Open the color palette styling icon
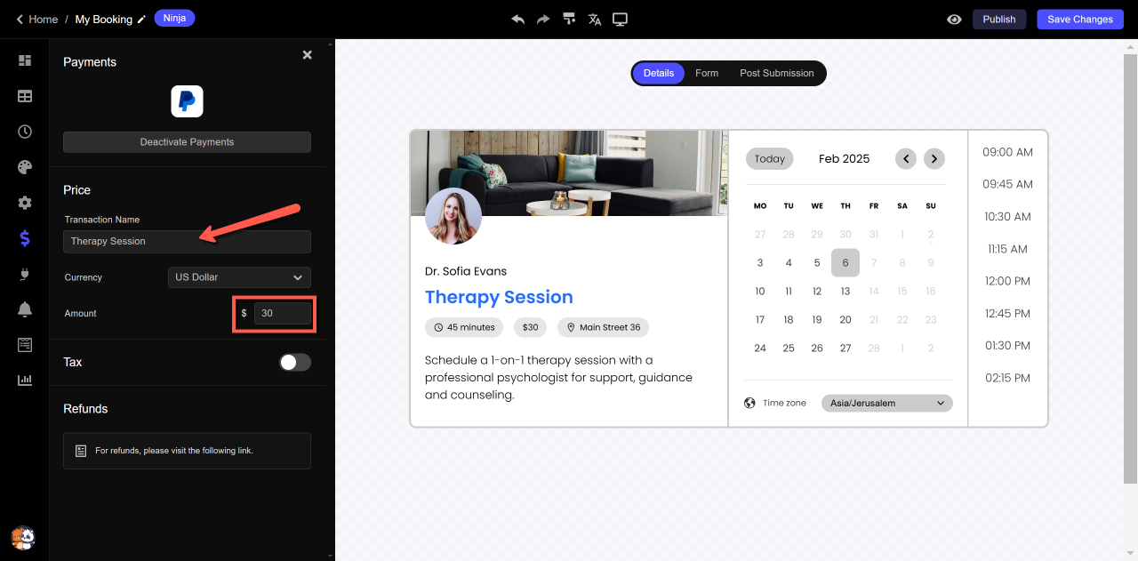This screenshot has height=561, width=1138. point(25,167)
